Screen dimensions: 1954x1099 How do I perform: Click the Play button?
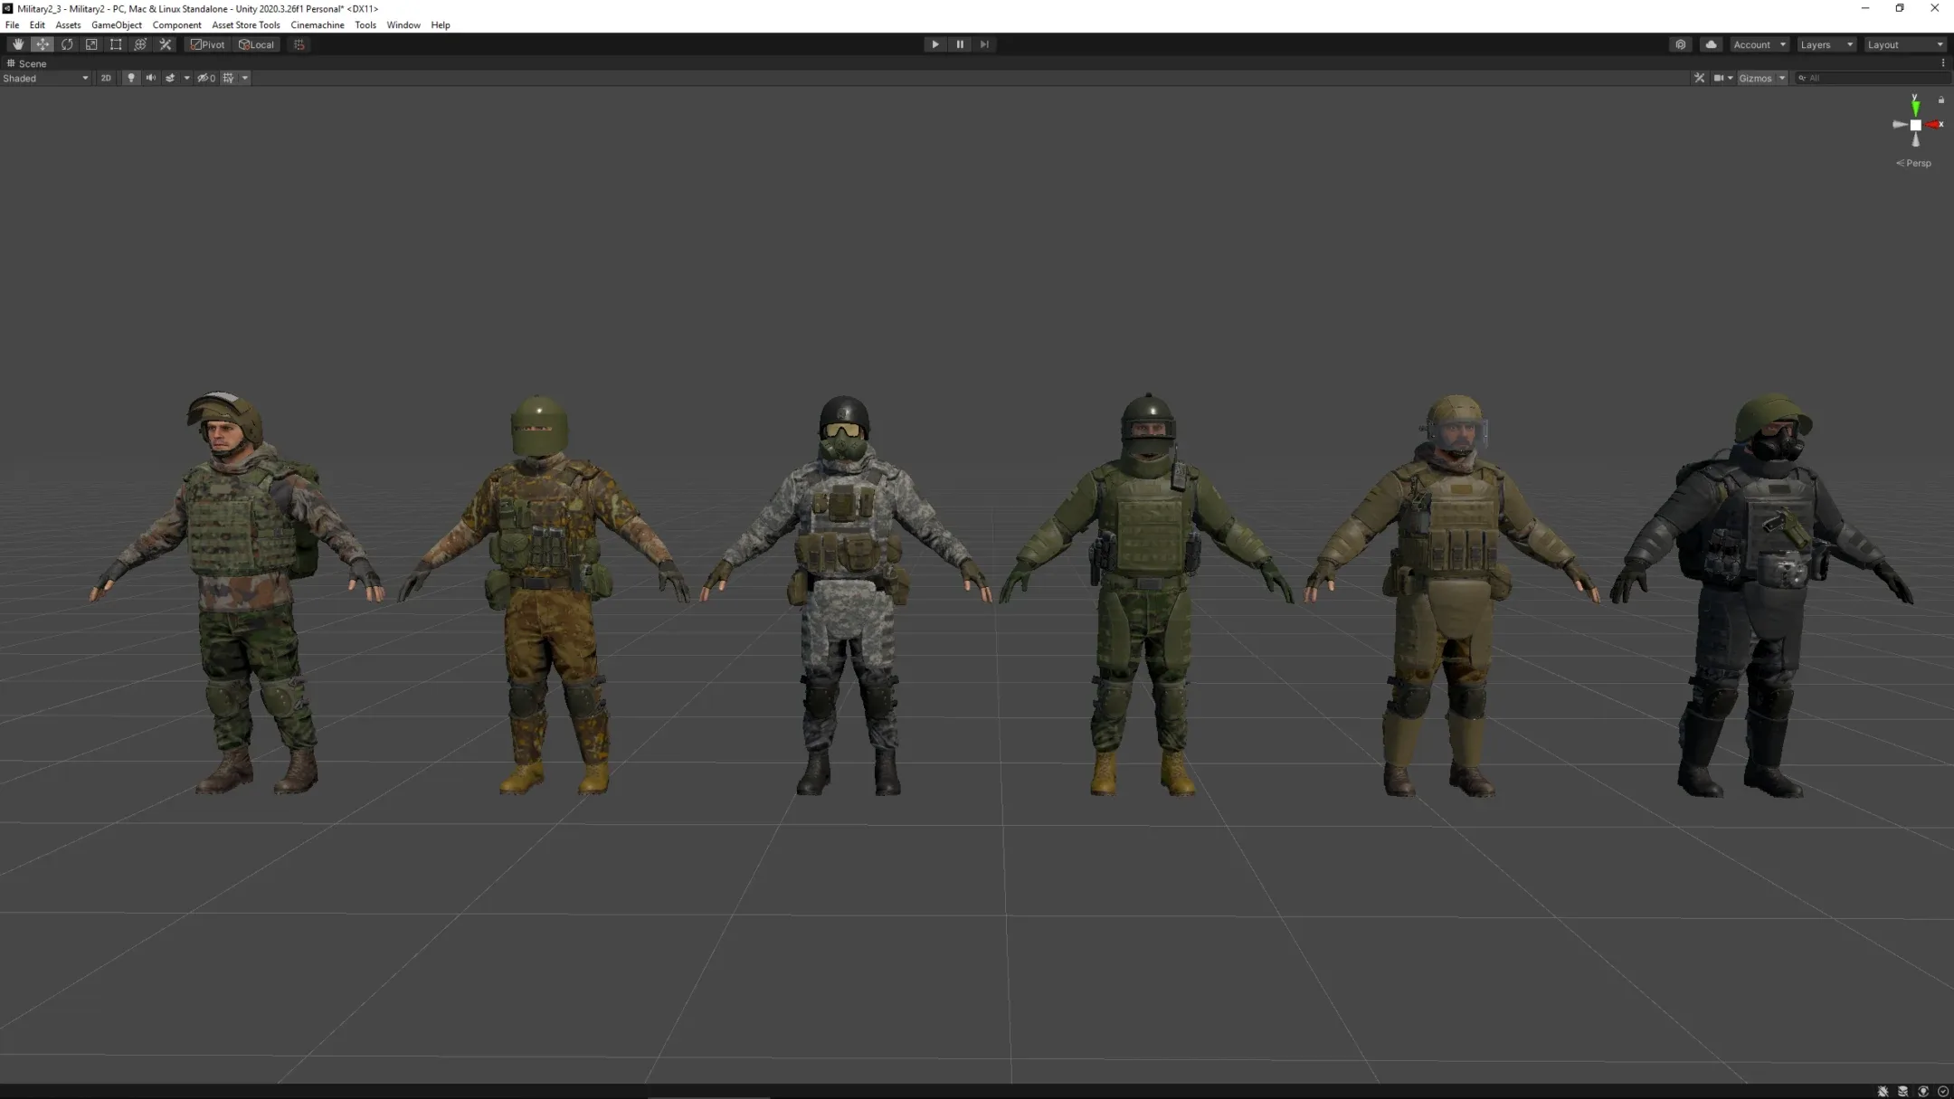click(934, 44)
